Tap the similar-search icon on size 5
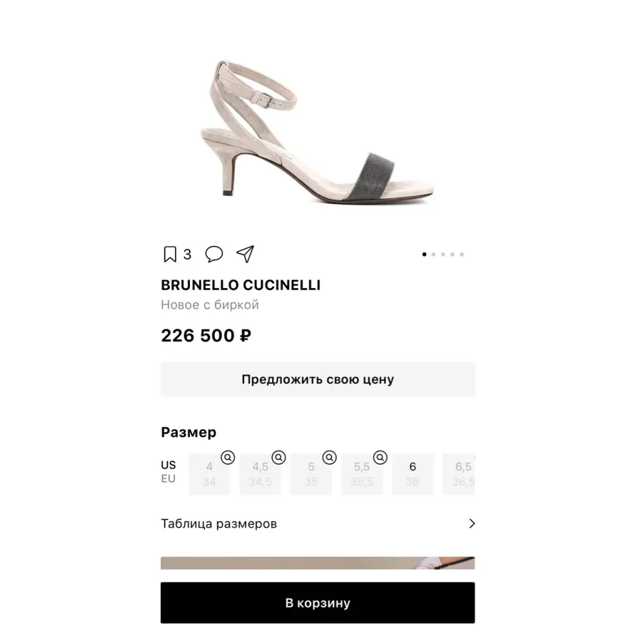The image size is (636, 636). [329, 458]
